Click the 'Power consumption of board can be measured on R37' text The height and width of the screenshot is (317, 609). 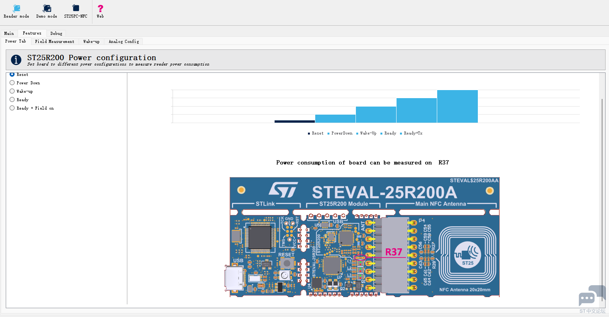(362, 163)
